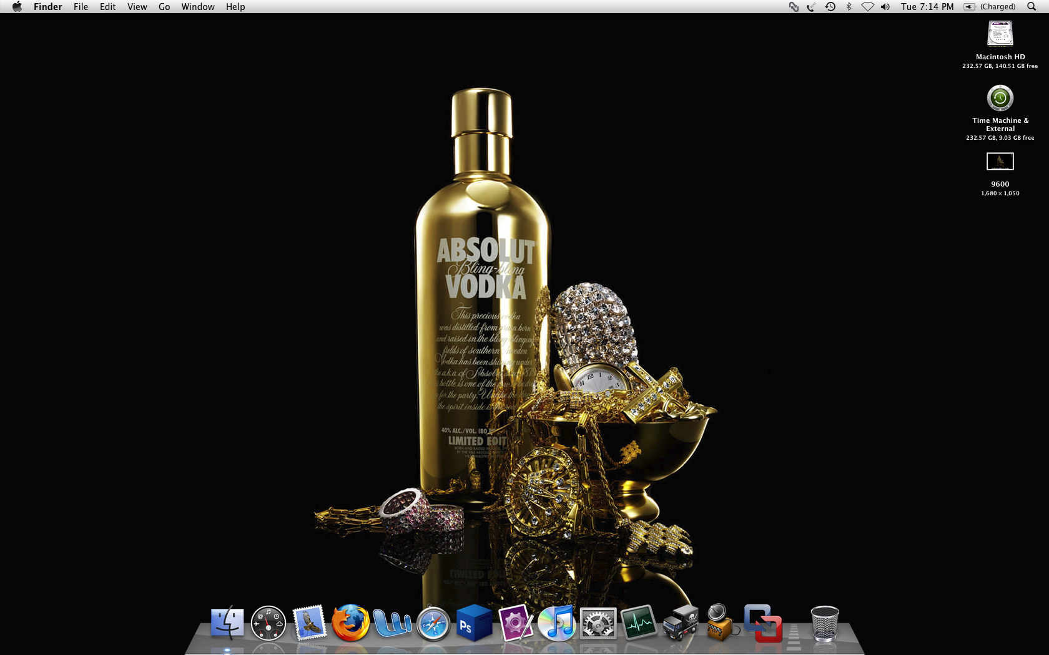The height and width of the screenshot is (655, 1049).
Task: Open the Help menu
Action: tap(235, 7)
